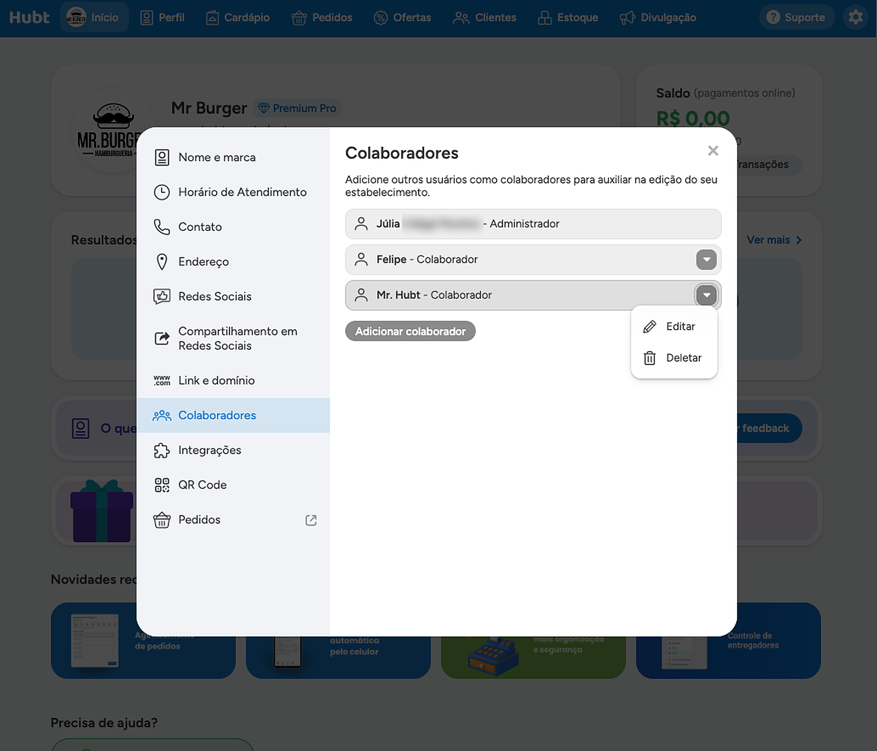Open the Cardápio menu in the top bar
Screen dimensions: 877x751
[237, 17]
